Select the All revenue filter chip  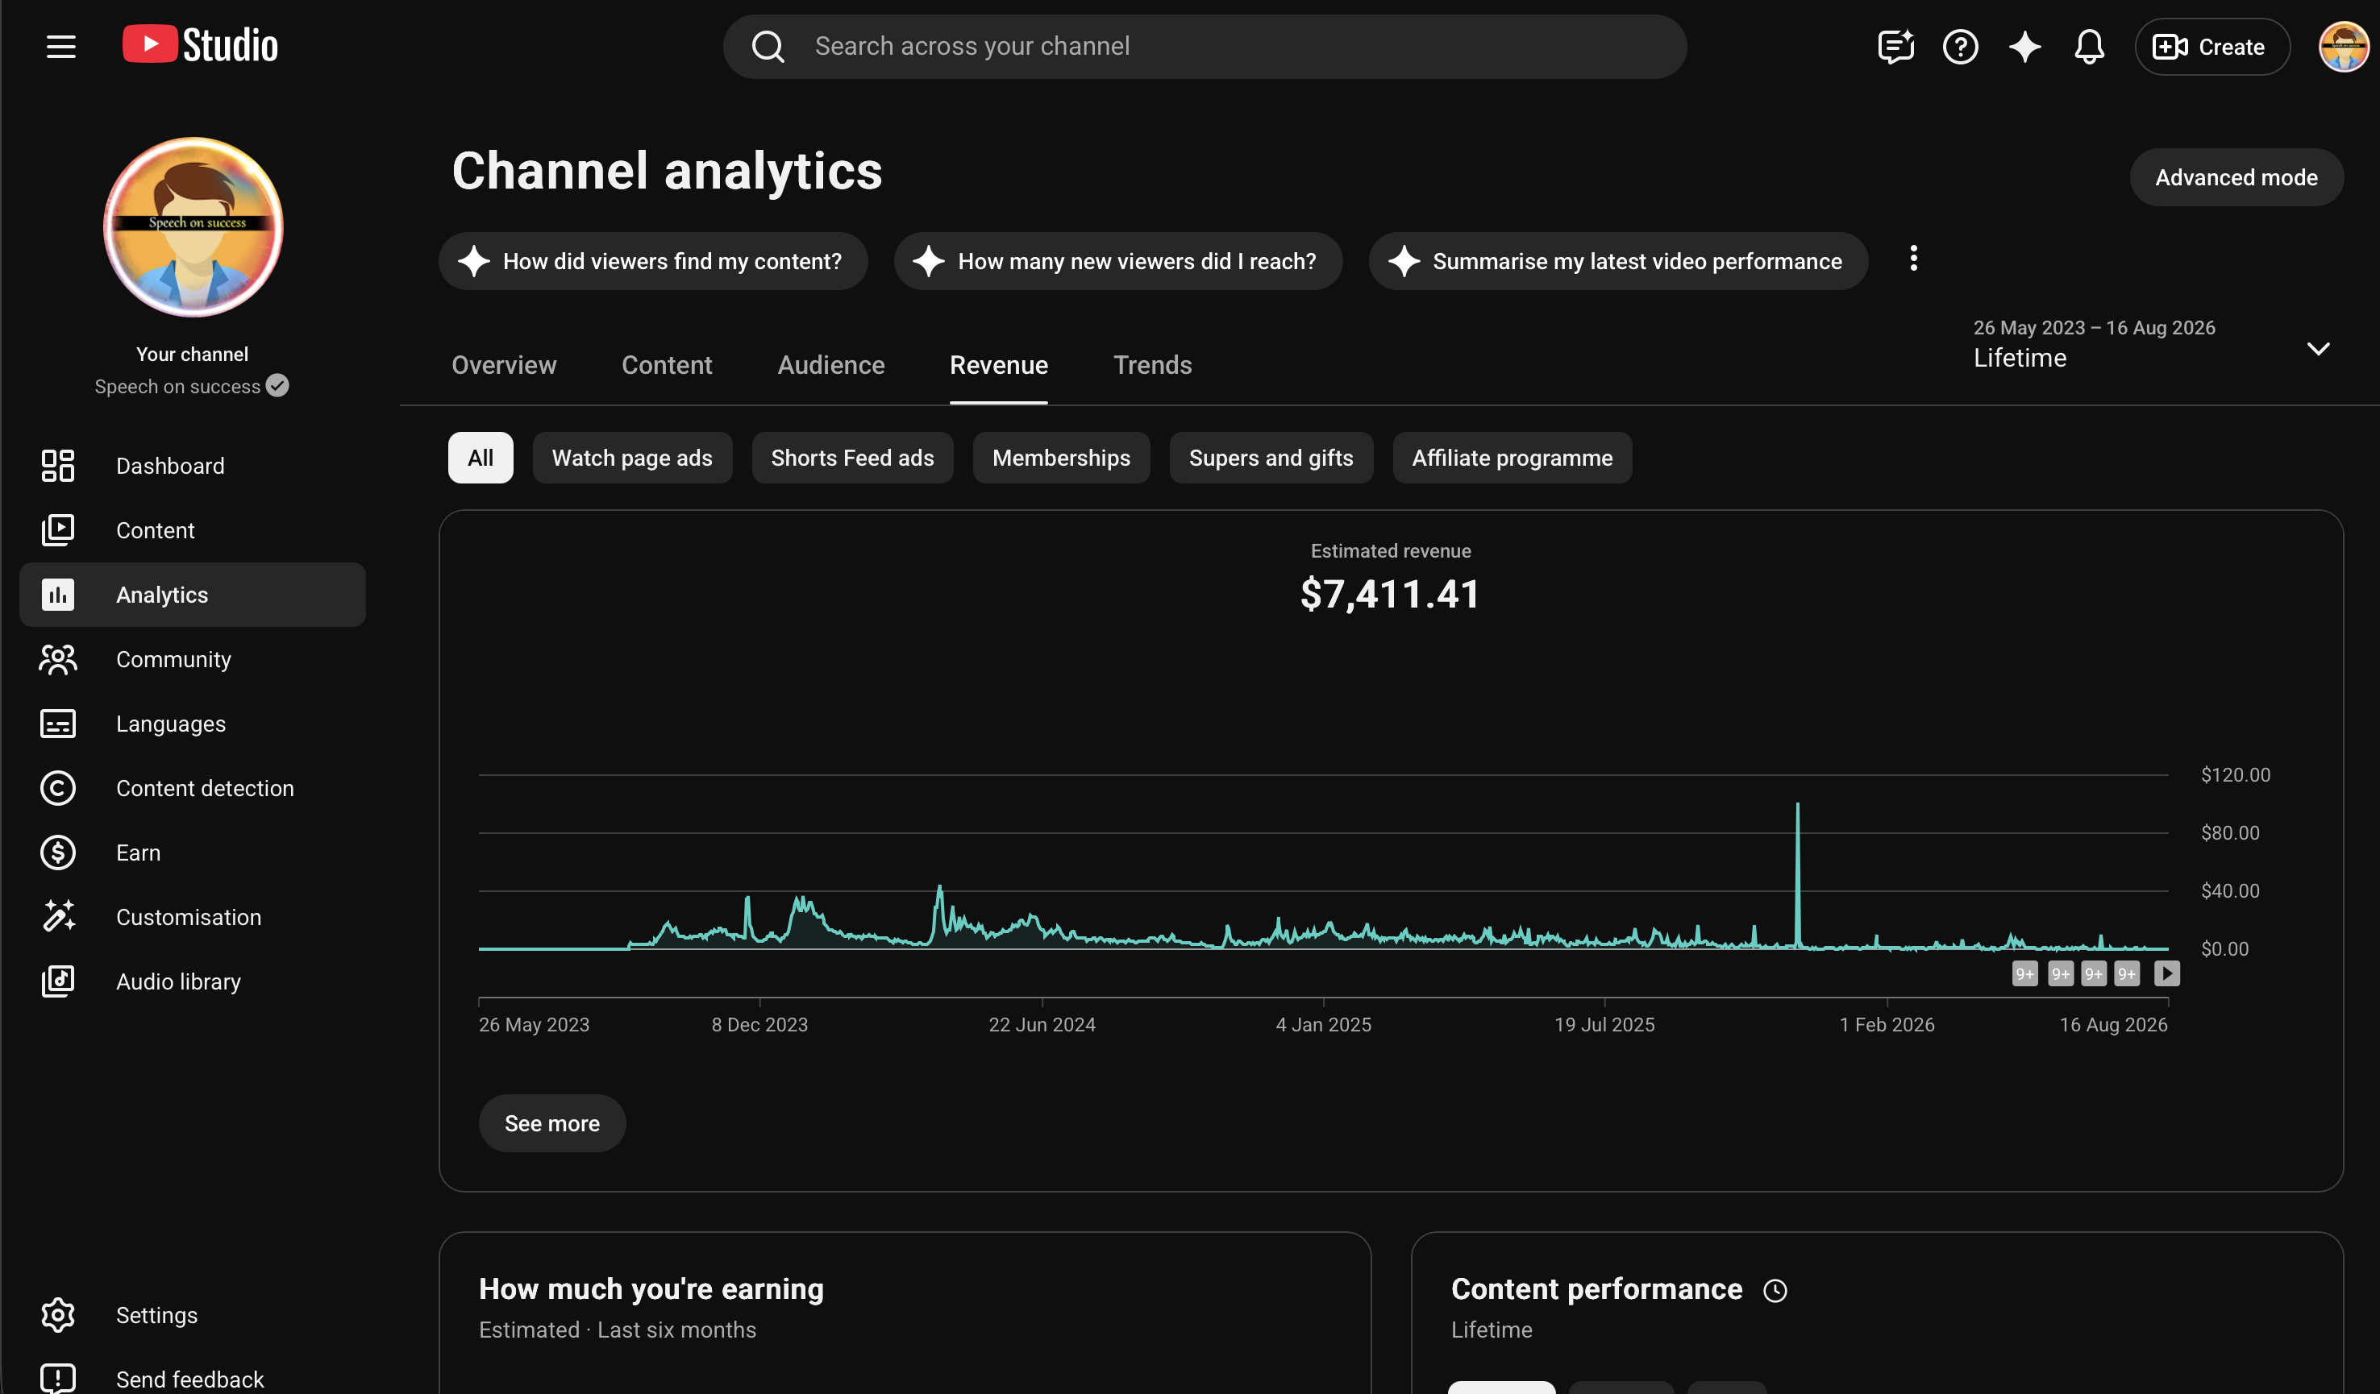[x=481, y=458]
